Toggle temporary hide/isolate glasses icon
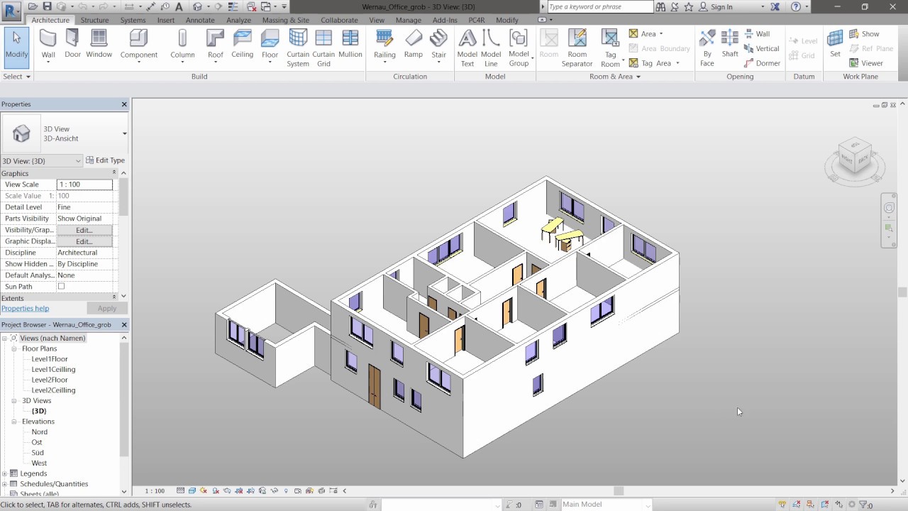 coord(274,490)
